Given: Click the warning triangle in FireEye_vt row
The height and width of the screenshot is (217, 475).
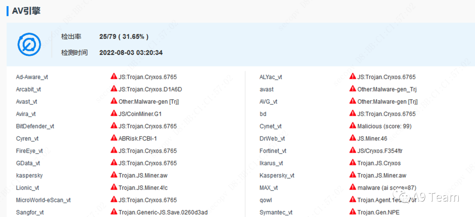Looking at the screenshot, I should pyautogui.click(x=114, y=150).
